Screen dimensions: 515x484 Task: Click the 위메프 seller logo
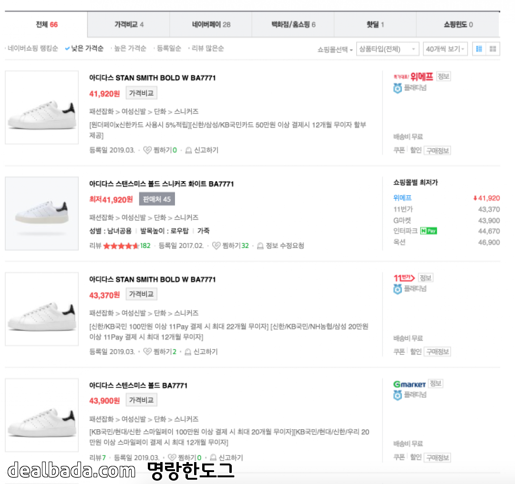pos(413,76)
